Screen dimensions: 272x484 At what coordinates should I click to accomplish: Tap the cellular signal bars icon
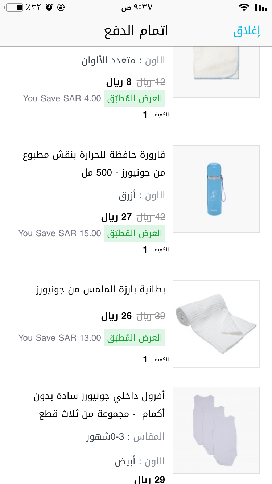click(260, 7)
